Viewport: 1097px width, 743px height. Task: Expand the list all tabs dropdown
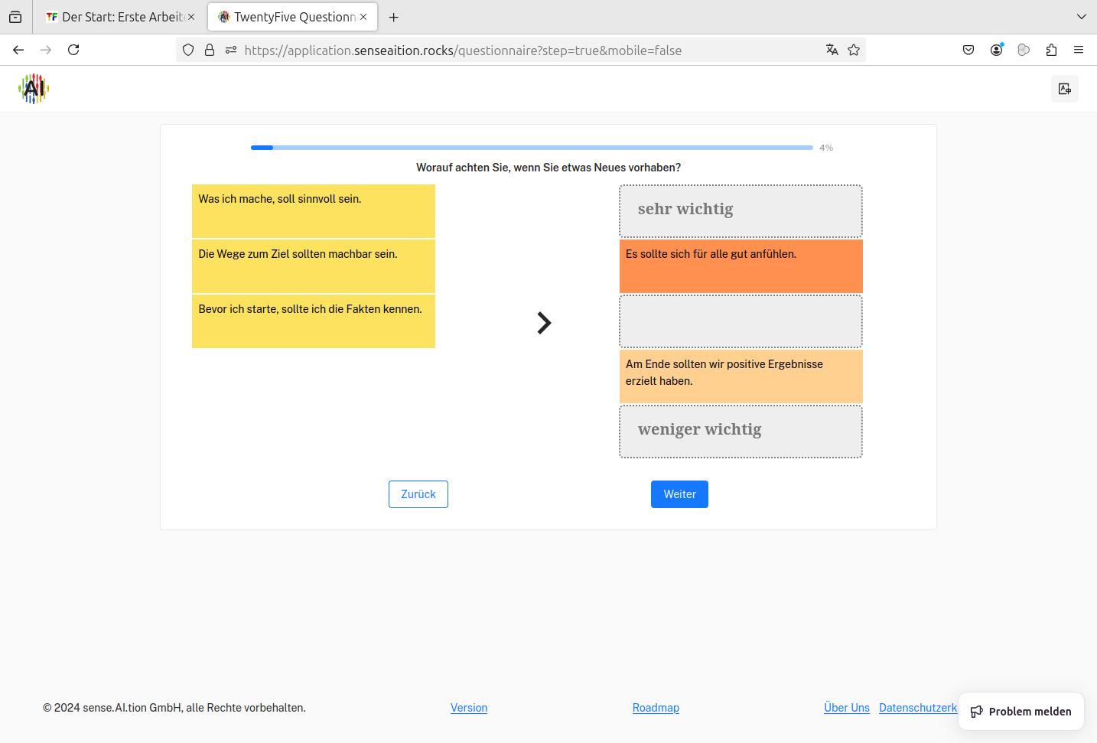tap(1081, 17)
